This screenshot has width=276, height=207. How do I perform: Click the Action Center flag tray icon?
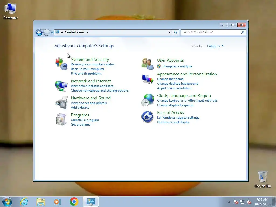[236, 202]
